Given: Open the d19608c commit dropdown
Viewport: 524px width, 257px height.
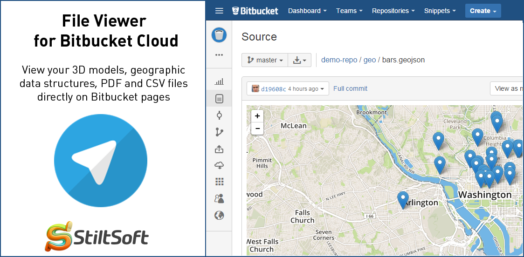Looking at the screenshot, I should [x=288, y=89].
